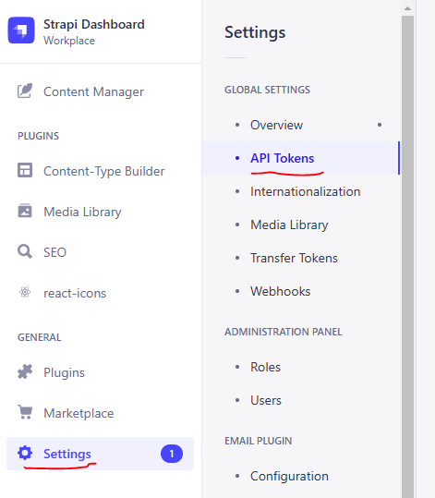Click the scrollbar up arrow
This screenshot has height=498, width=435.
pyautogui.click(x=407, y=8)
